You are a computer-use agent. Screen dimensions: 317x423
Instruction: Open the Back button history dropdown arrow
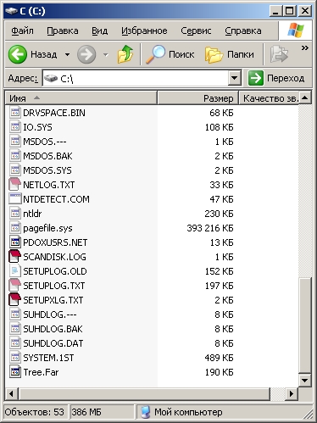67,54
